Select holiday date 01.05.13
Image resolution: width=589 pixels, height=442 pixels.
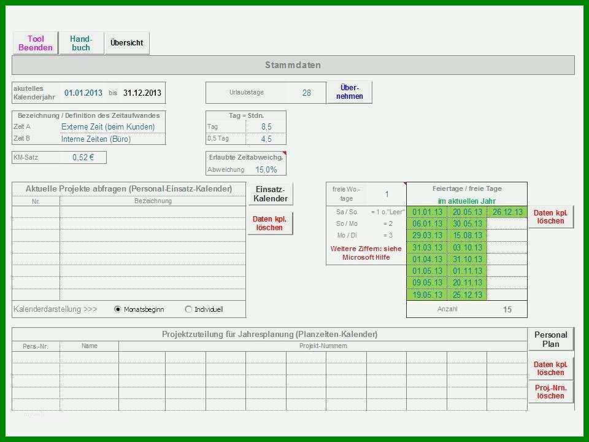(427, 271)
